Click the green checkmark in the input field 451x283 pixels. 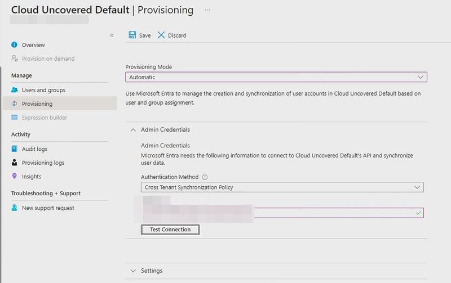pyautogui.click(x=418, y=213)
